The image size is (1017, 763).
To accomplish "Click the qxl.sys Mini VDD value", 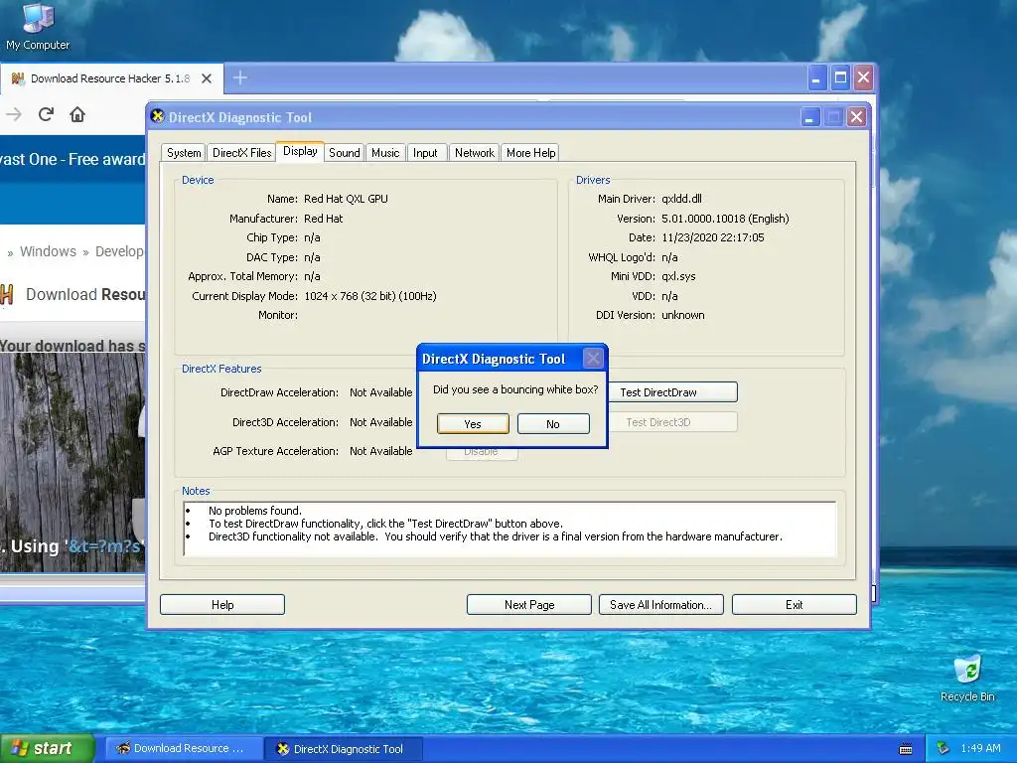I will pyautogui.click(x=678, y=276).
